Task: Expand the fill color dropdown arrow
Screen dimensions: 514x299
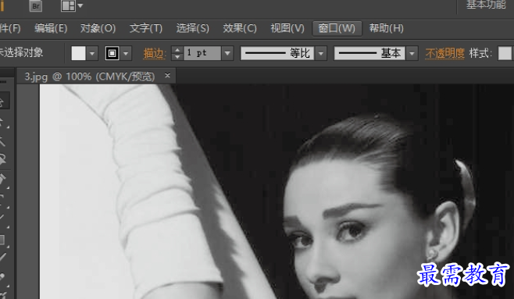Action: point(92,53)
